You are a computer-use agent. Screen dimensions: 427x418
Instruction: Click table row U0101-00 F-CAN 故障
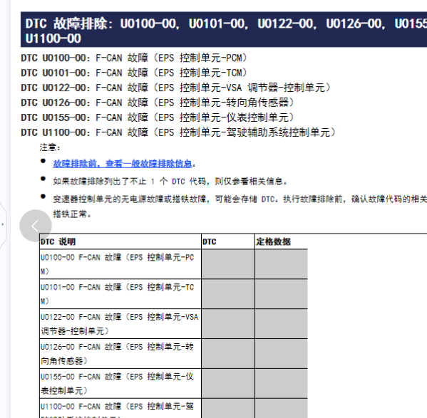[120, 294]
